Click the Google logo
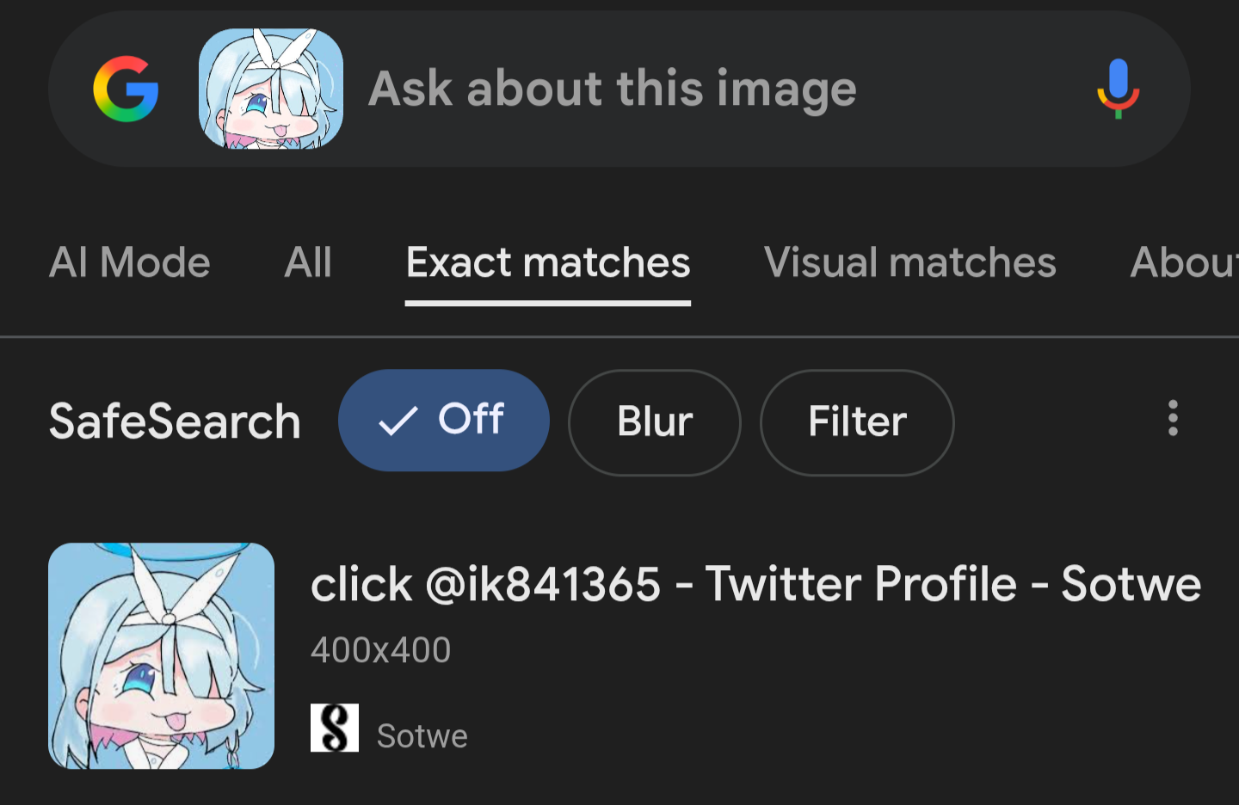The width and height of the screenshot is (1239, 805). [x=126, y=89]
